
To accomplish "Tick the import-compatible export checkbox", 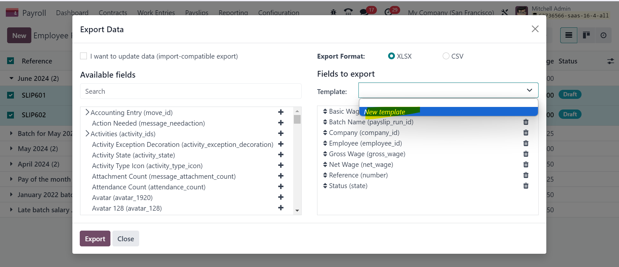I will pyautogui.click(x=84, y=56).
